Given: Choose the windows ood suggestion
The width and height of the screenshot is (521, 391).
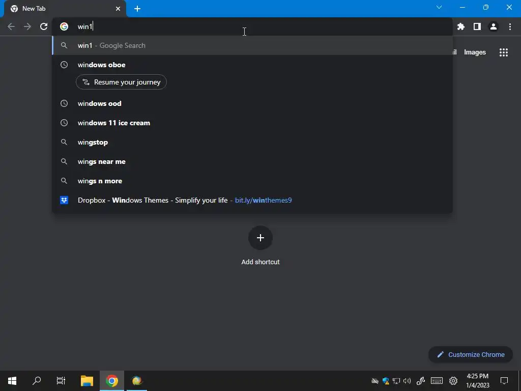Looking at the screenshot, I should [252, 103].
